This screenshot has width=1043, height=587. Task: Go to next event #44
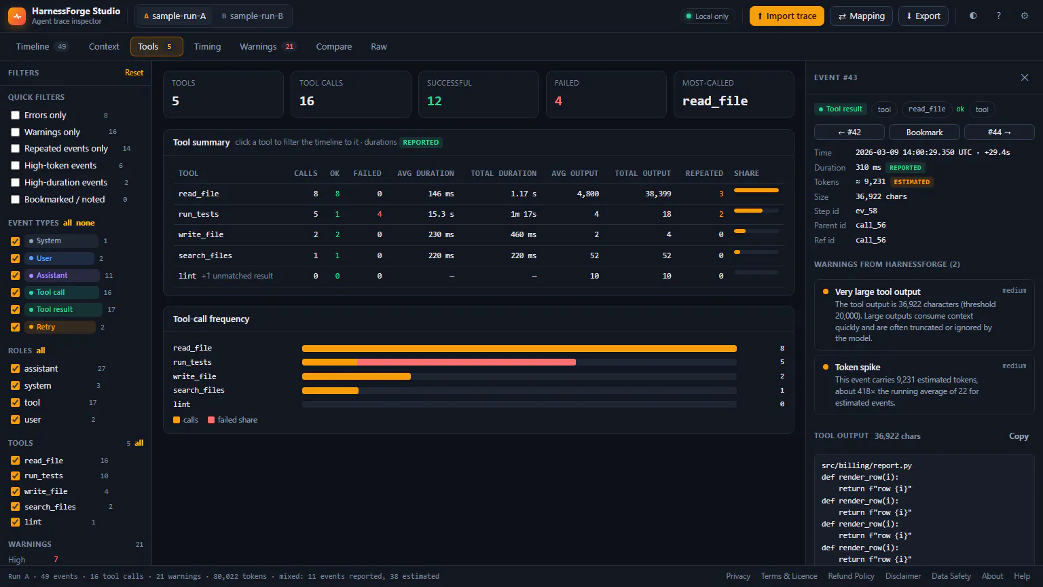1000,132
